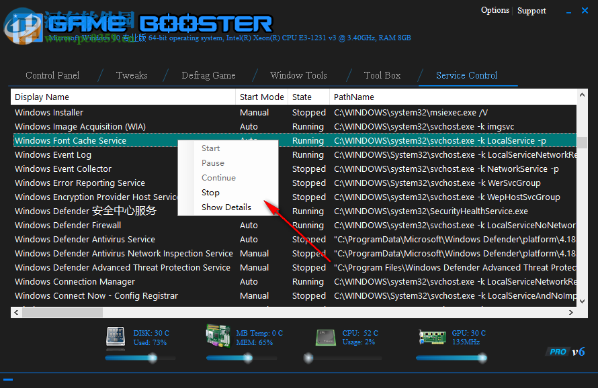Click the GPU usage slider handle
Viewport: 598px width, 388px height.
pyautogui.click(x=484, y=358)
